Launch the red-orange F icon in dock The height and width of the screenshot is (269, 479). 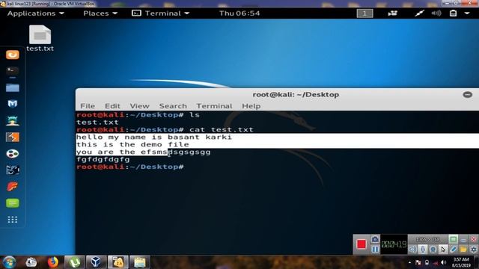(13, 186)
